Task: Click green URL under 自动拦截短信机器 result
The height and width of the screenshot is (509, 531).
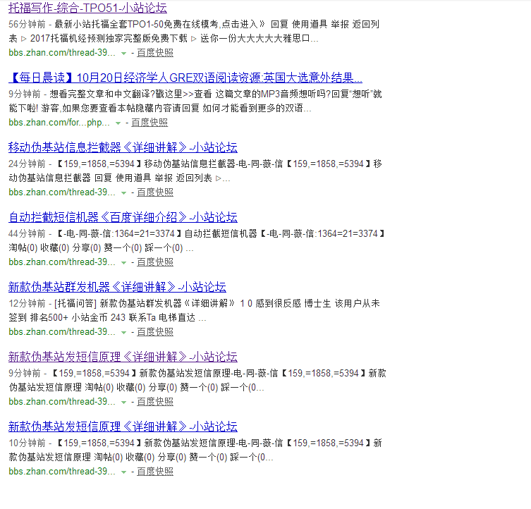Action: click(62, 262)
